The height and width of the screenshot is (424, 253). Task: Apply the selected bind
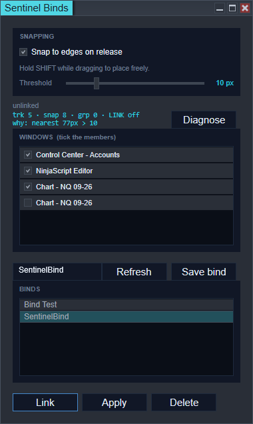(x=115, y=403)
